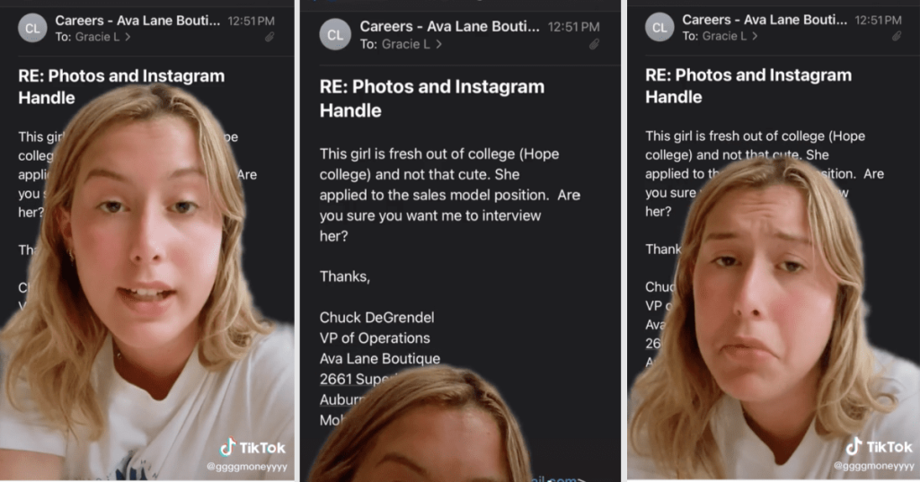Image resolution: width=920 pixels, height=482 pixels.
Task: Click 'This girl is fresh out of college (Hope' in frowning-woman panel
Action: (x=755, y=136)
